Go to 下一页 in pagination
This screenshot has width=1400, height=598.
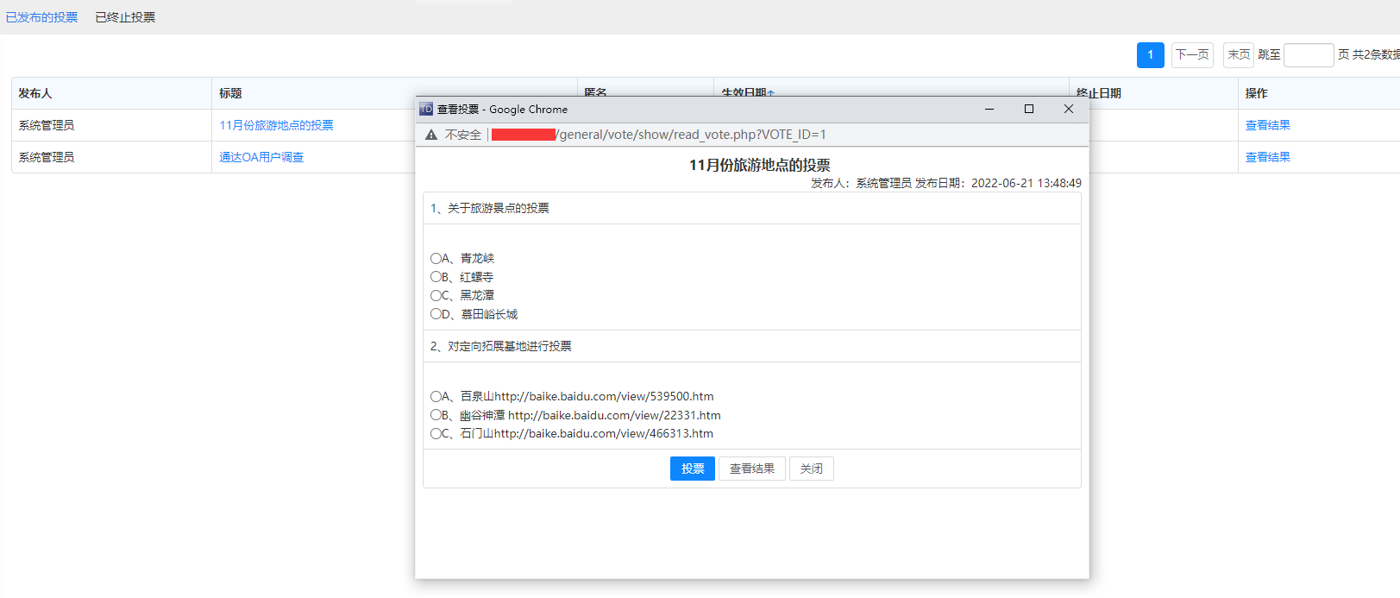pos(1191,54)
